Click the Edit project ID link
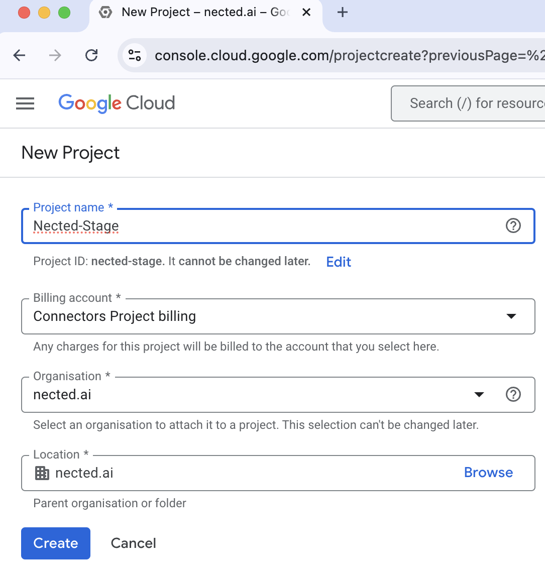This screenshot has width=545, height=570. (x=339, y=262)
